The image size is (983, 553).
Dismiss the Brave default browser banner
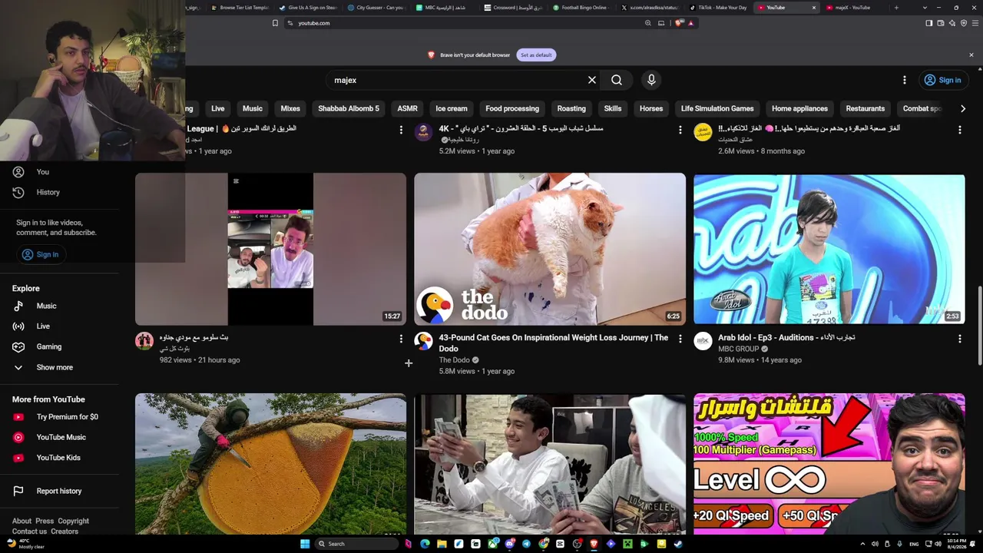(x=971, y=55)
